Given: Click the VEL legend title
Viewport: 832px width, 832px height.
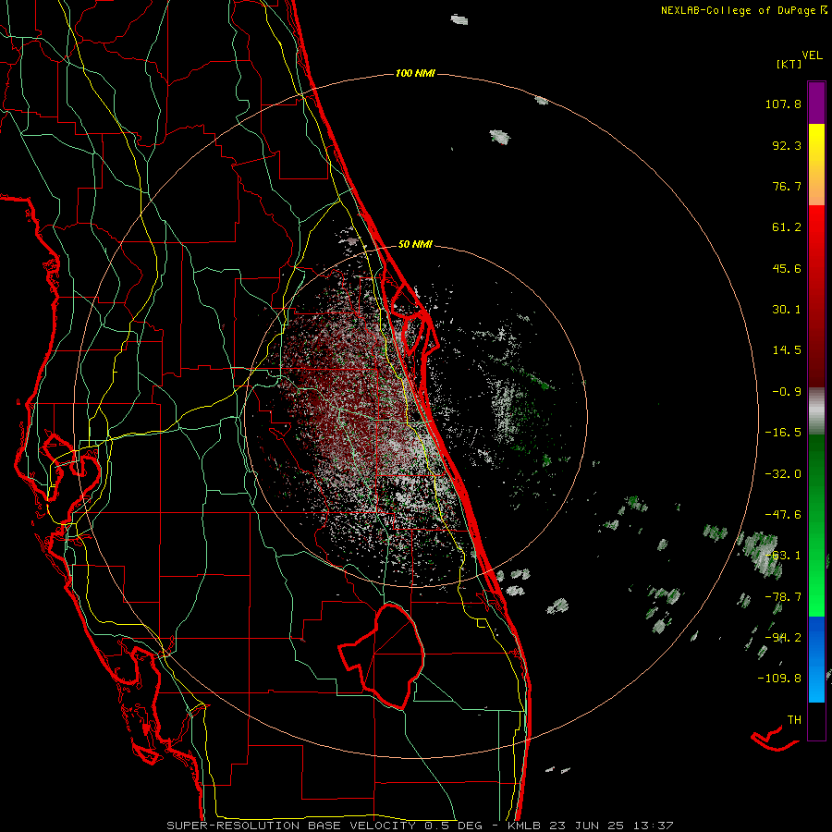Looking at the screenshot, I should (812, 55).
